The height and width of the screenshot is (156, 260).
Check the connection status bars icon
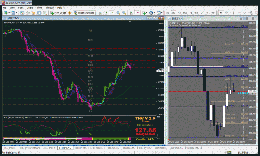(229, 152)
